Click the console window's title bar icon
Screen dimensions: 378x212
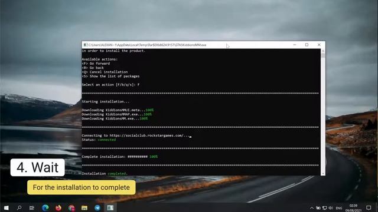[x=85, y=45]
